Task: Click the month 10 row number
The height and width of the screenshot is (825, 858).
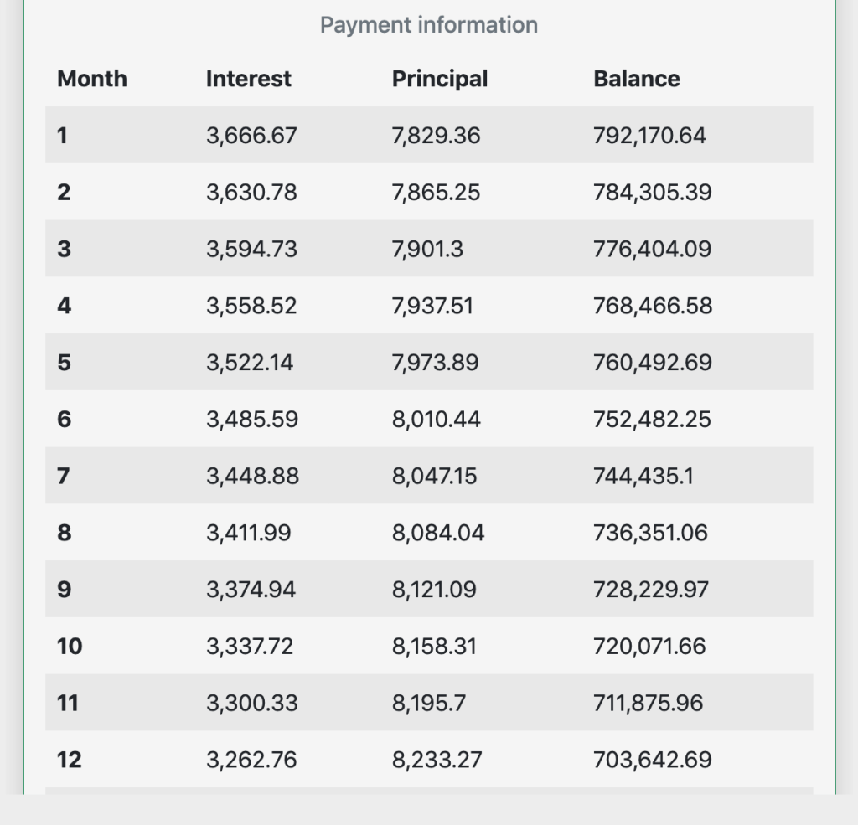Action: [x=70, y=647]
